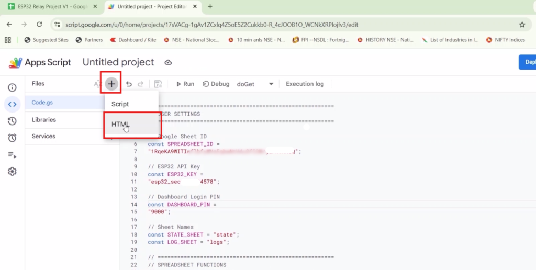536x270 pixels.
Task: Click the STATE_SHEET = "state" line
Action: click(194, 235)
